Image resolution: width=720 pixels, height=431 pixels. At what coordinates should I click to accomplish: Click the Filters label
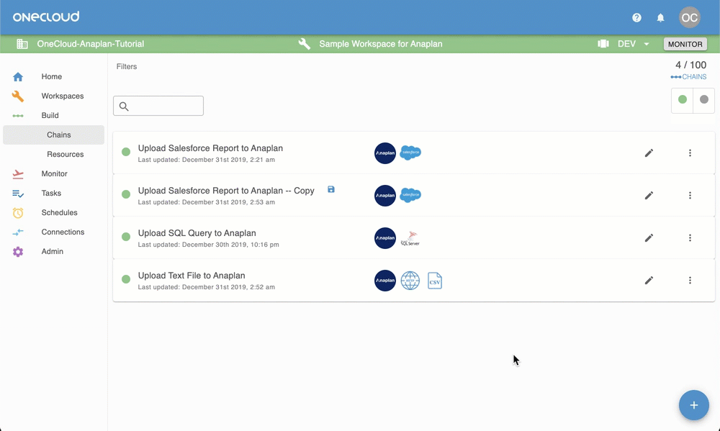click(x=127, y=66)
